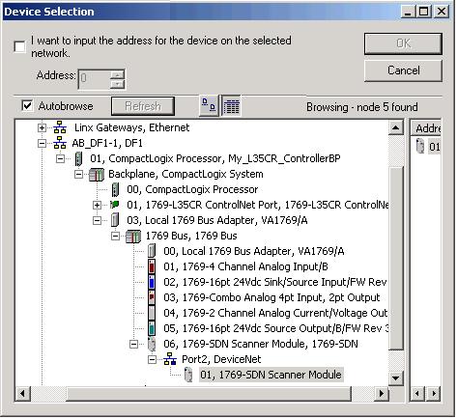This screenshot has height=419, width=457.
Task: Select 'Linx Gateways, Ethernet' tree row
Action: pyautogui.click(x=131, y=127)
